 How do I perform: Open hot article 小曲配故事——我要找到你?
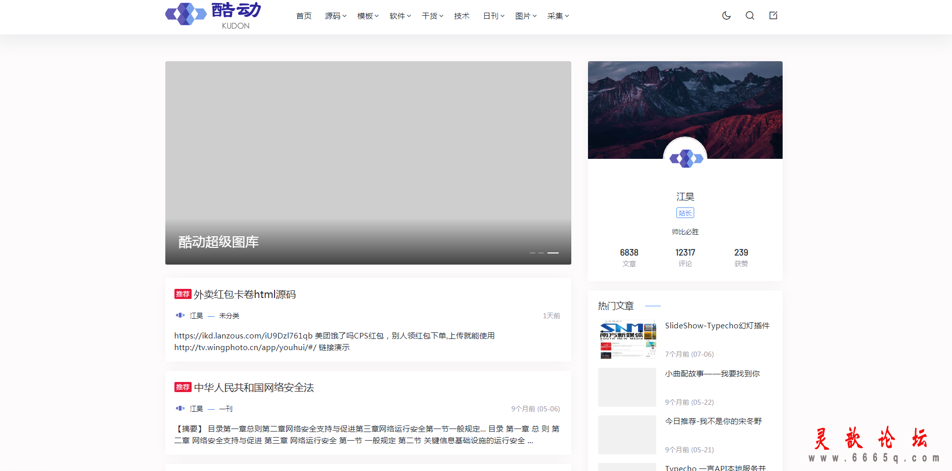click(712, 373)
